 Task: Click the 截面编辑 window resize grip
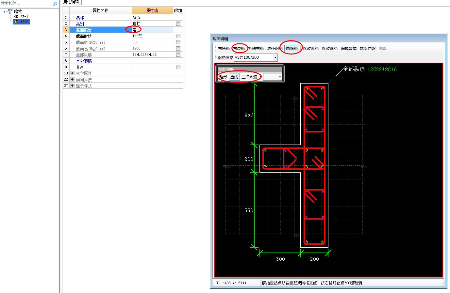(443, 284)
